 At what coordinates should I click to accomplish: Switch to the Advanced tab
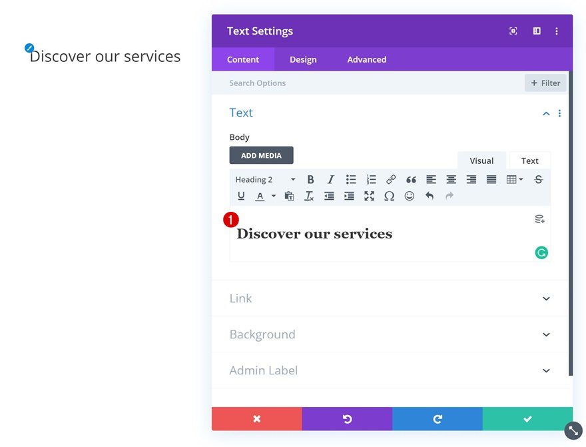(367, 59)
